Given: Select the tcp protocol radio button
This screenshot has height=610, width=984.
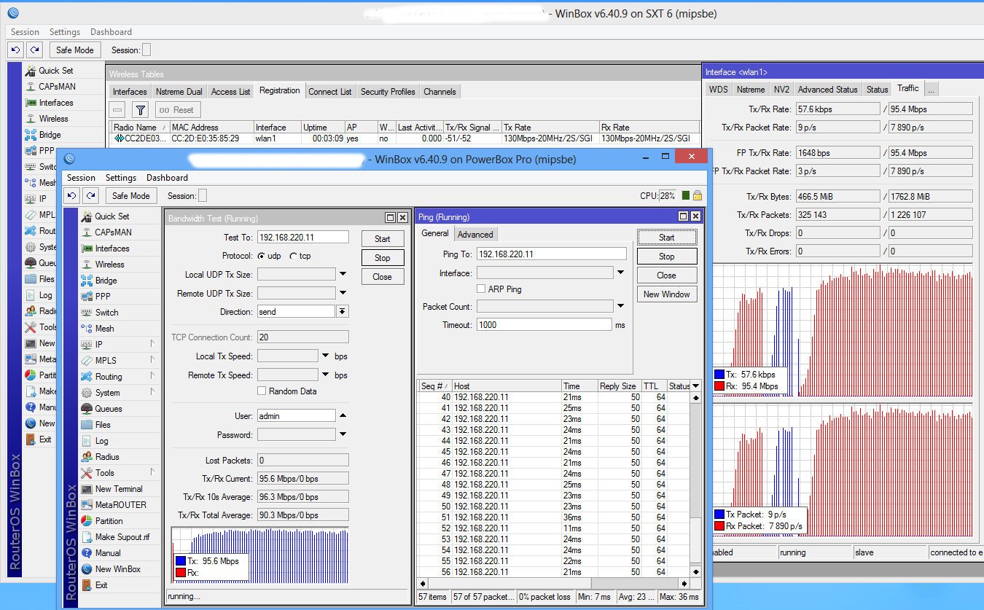Looking at the screenshot, I should click(x=293, y=256).
